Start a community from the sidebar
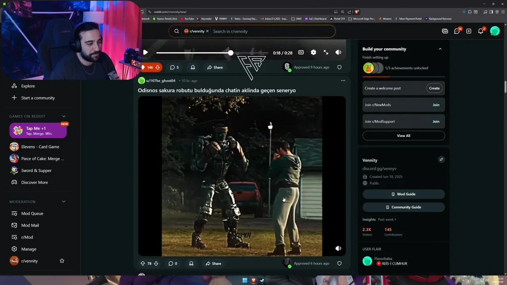 click(38, 98)
